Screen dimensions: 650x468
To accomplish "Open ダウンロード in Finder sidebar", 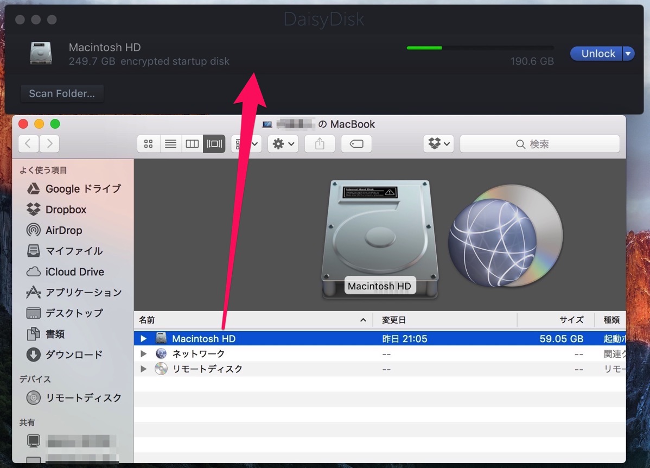I will 65,355.
